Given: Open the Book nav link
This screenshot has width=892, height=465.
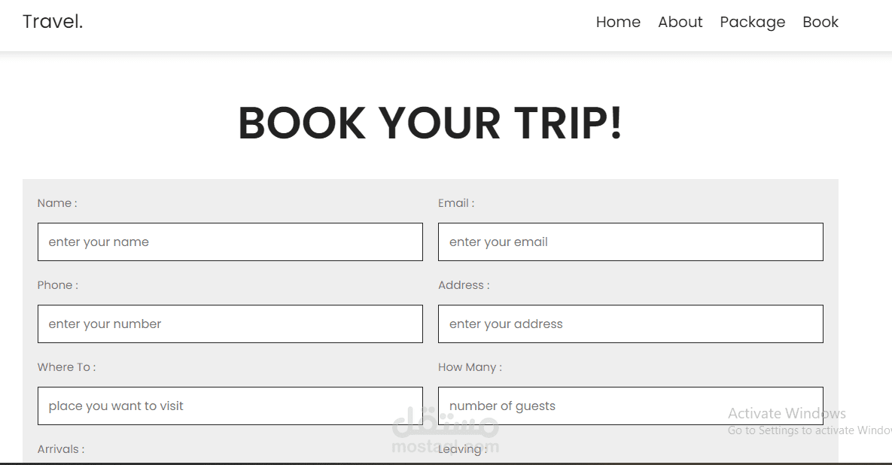Looking at the screenshot, I should tap(820, 22).
